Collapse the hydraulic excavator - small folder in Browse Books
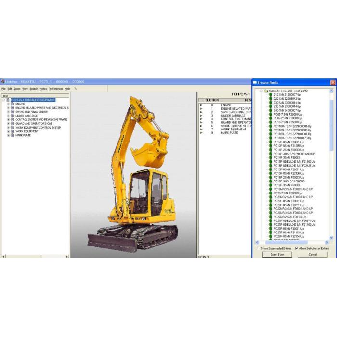The width and height of the screenshot is (337, 337). pos(261,91)
